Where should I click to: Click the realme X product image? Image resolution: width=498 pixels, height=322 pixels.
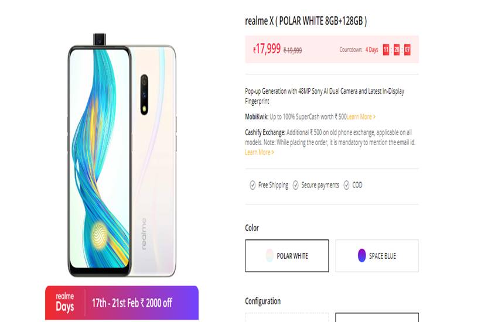pyautogui.click(x=122, y=155)
